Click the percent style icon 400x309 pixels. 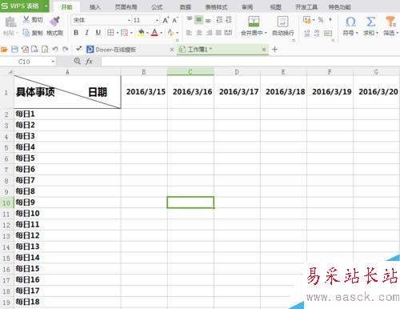321,19
